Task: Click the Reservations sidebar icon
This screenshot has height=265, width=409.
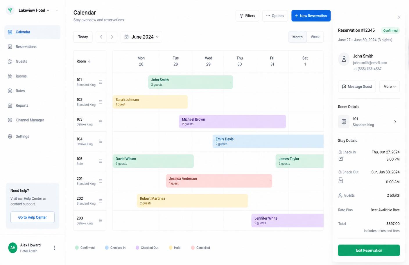Action: [10, 46]
